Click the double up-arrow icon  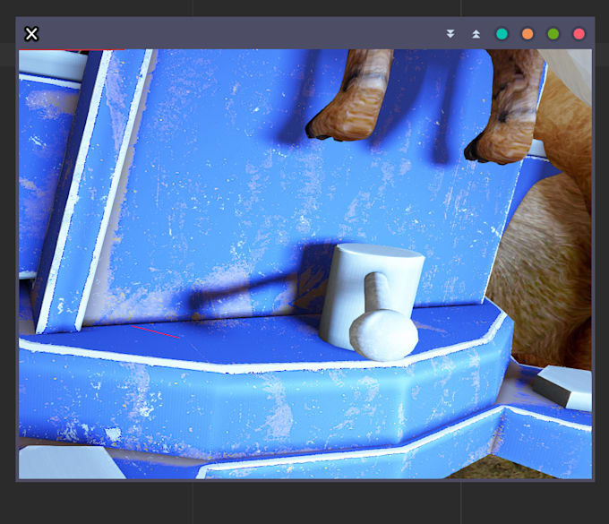coord(476,34)
